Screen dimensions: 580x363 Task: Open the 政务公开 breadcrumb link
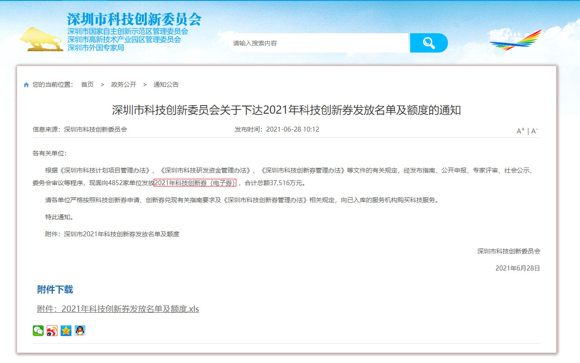pos(124,84)
